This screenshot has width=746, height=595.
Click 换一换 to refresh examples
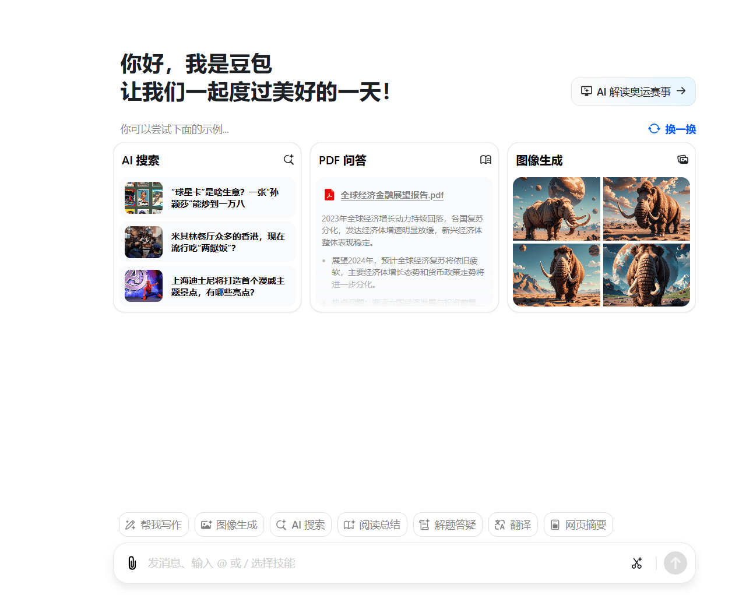(680, 129)
